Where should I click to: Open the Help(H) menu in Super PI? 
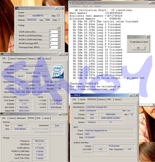tap(98, 6)
